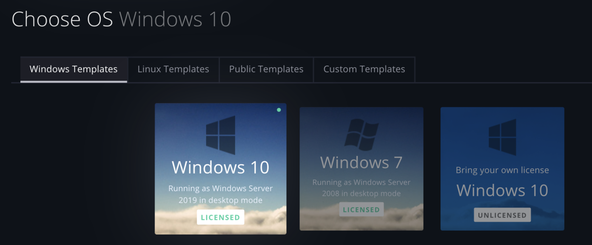
Task: Choose the Windows 10 Server 2019 template title
Action: [x=221, y=167]
